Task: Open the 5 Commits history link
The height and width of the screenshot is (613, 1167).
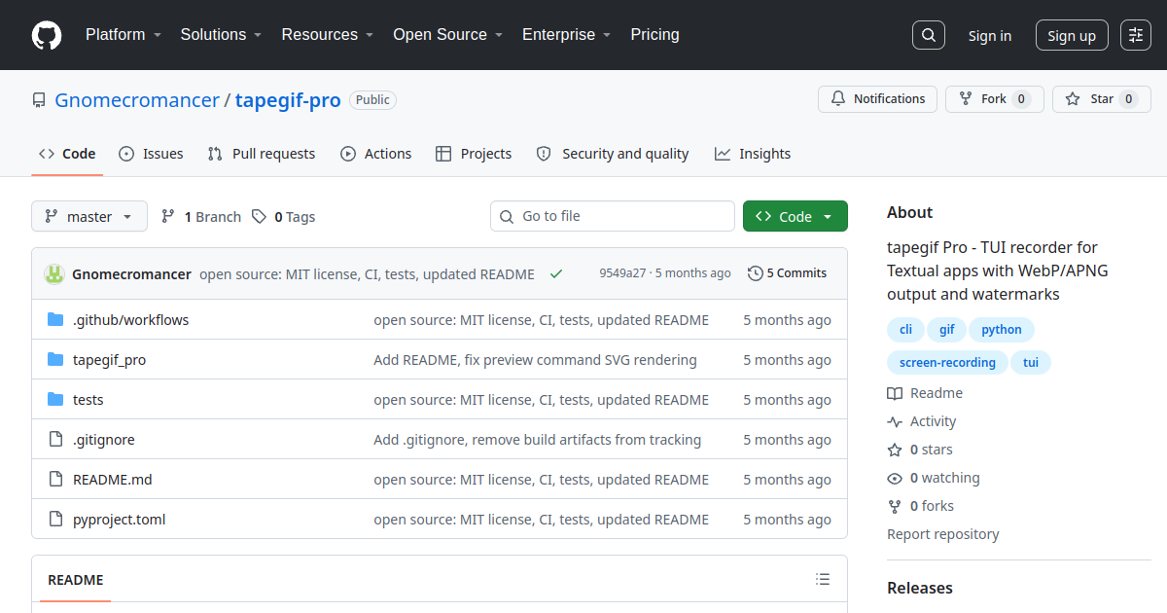Action: click(x=787, y=273)
